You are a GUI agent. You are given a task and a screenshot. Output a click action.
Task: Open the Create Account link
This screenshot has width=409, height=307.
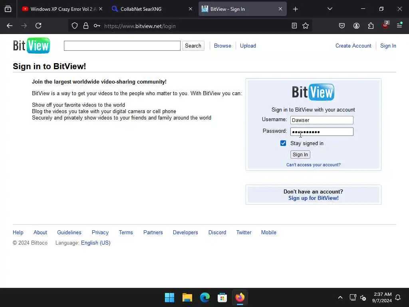(353, 46)
